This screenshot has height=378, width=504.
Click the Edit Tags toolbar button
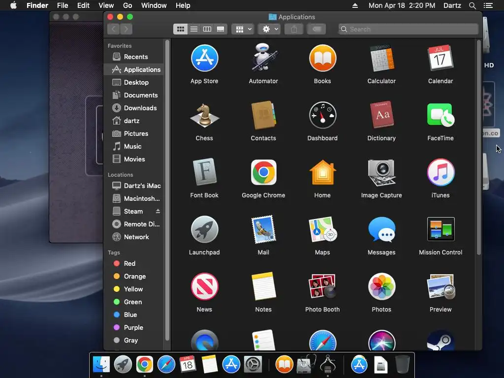[316, 29]
